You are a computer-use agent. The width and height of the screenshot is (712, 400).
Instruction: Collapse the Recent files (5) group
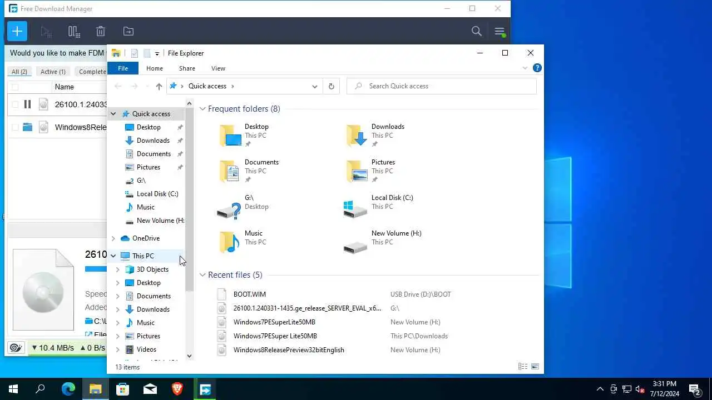(x=202, y=275)
